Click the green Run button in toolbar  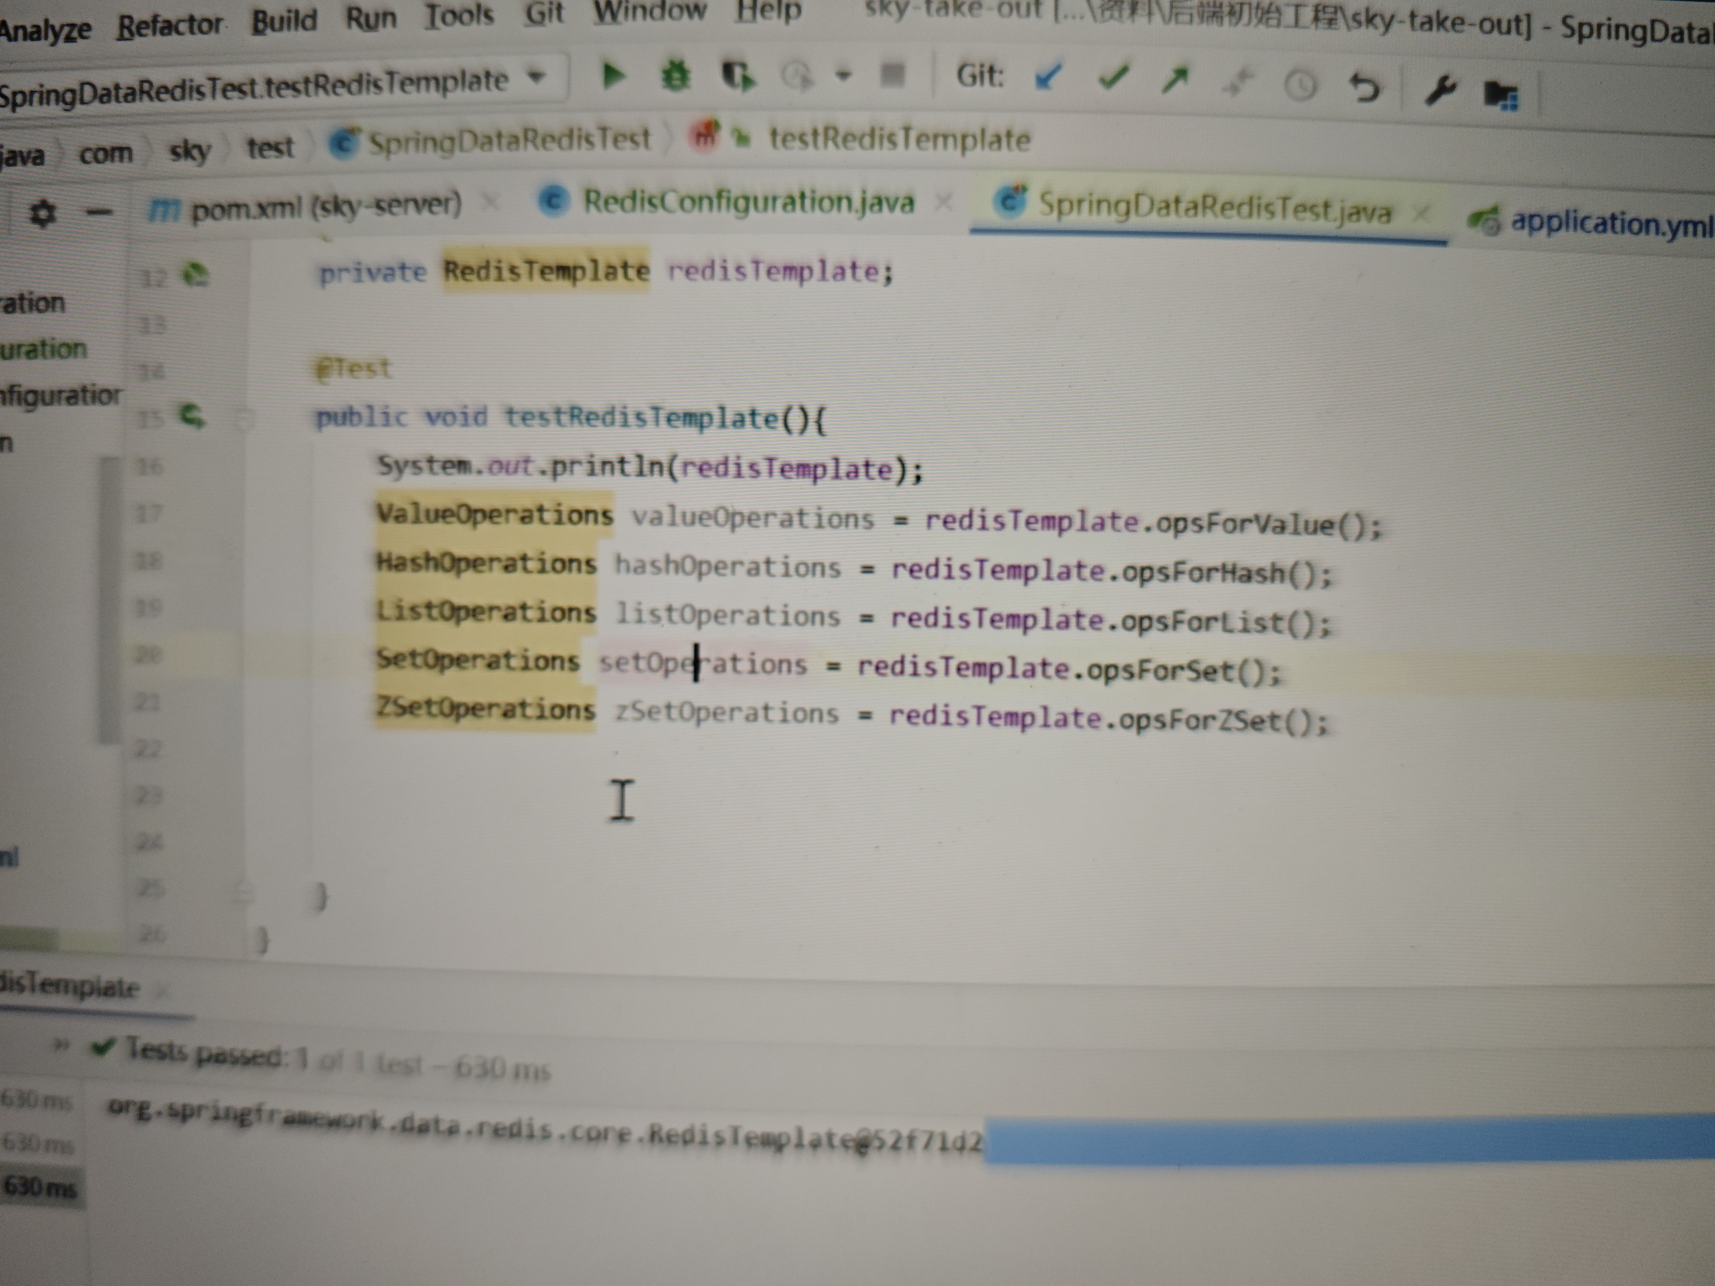pyautogui.click(x=613, y=75)
